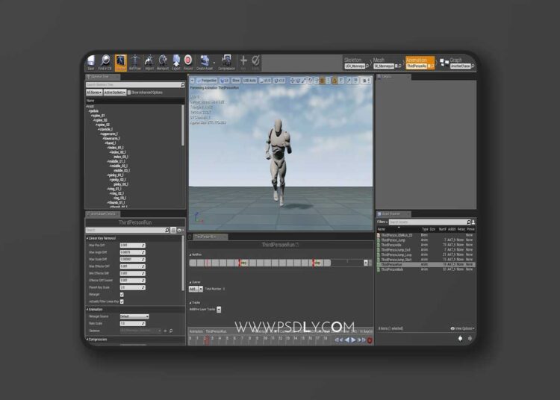Click the Asset Browser forward arrow icon
The height and width of the screenshot is (400, 560).
(x=470, y=338)
